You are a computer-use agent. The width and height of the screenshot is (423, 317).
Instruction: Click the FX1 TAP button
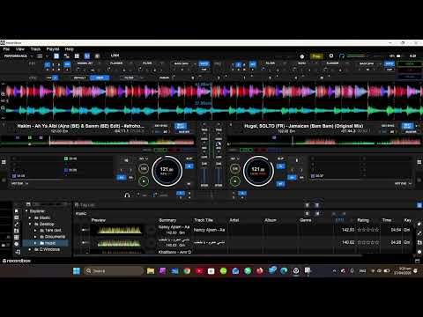(x=204, y=70)
